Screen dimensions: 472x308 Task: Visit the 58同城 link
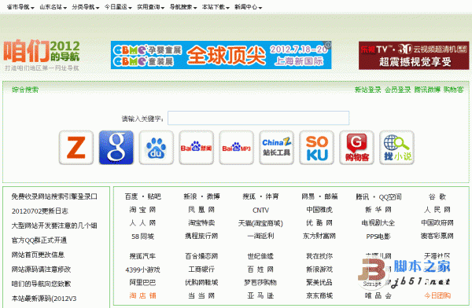(x=142, y=236)
